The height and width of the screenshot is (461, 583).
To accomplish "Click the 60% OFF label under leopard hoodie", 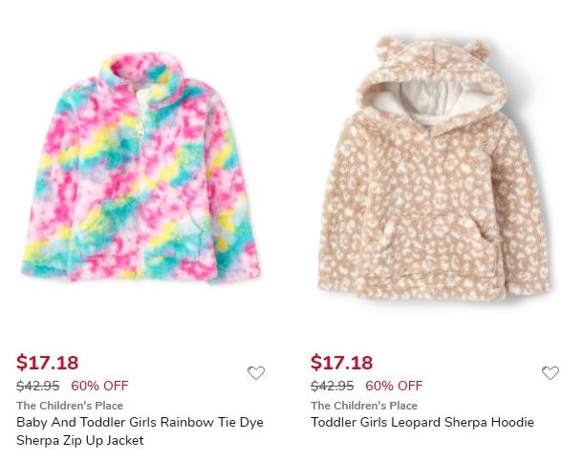I will tap(394, 386).
